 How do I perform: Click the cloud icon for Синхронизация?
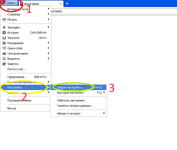coord(4,53)
